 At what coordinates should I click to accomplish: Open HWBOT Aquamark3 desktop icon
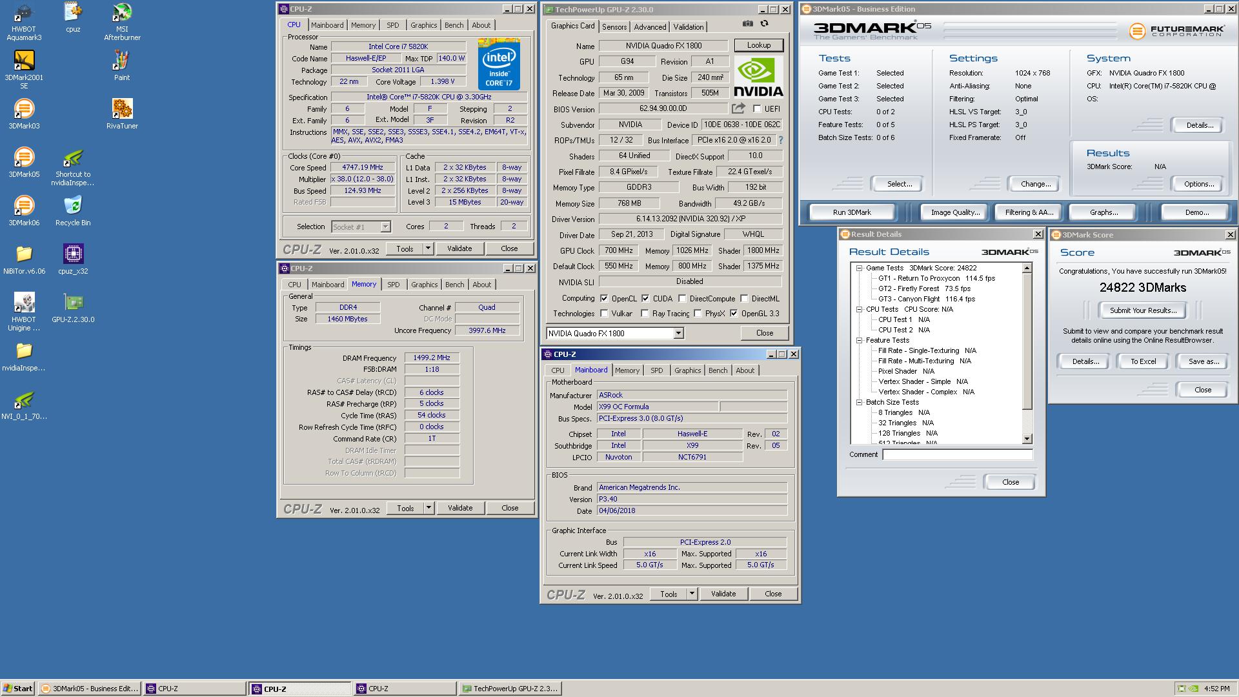tap(24, 22)
